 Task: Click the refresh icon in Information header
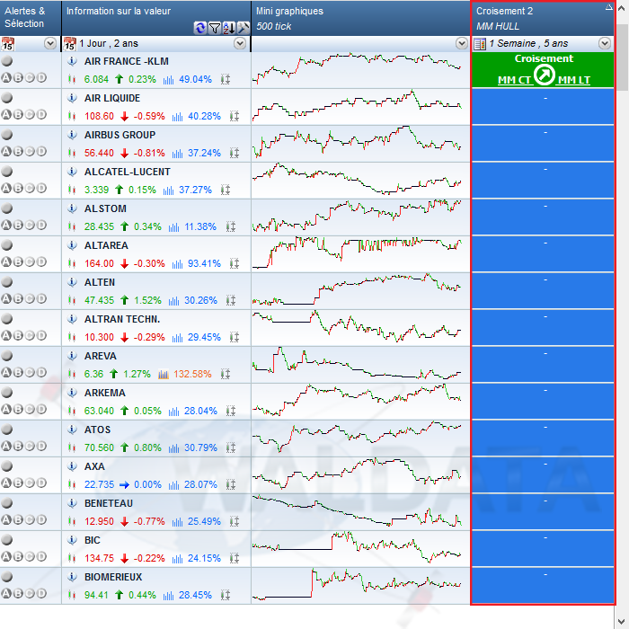tap(199, 28)
